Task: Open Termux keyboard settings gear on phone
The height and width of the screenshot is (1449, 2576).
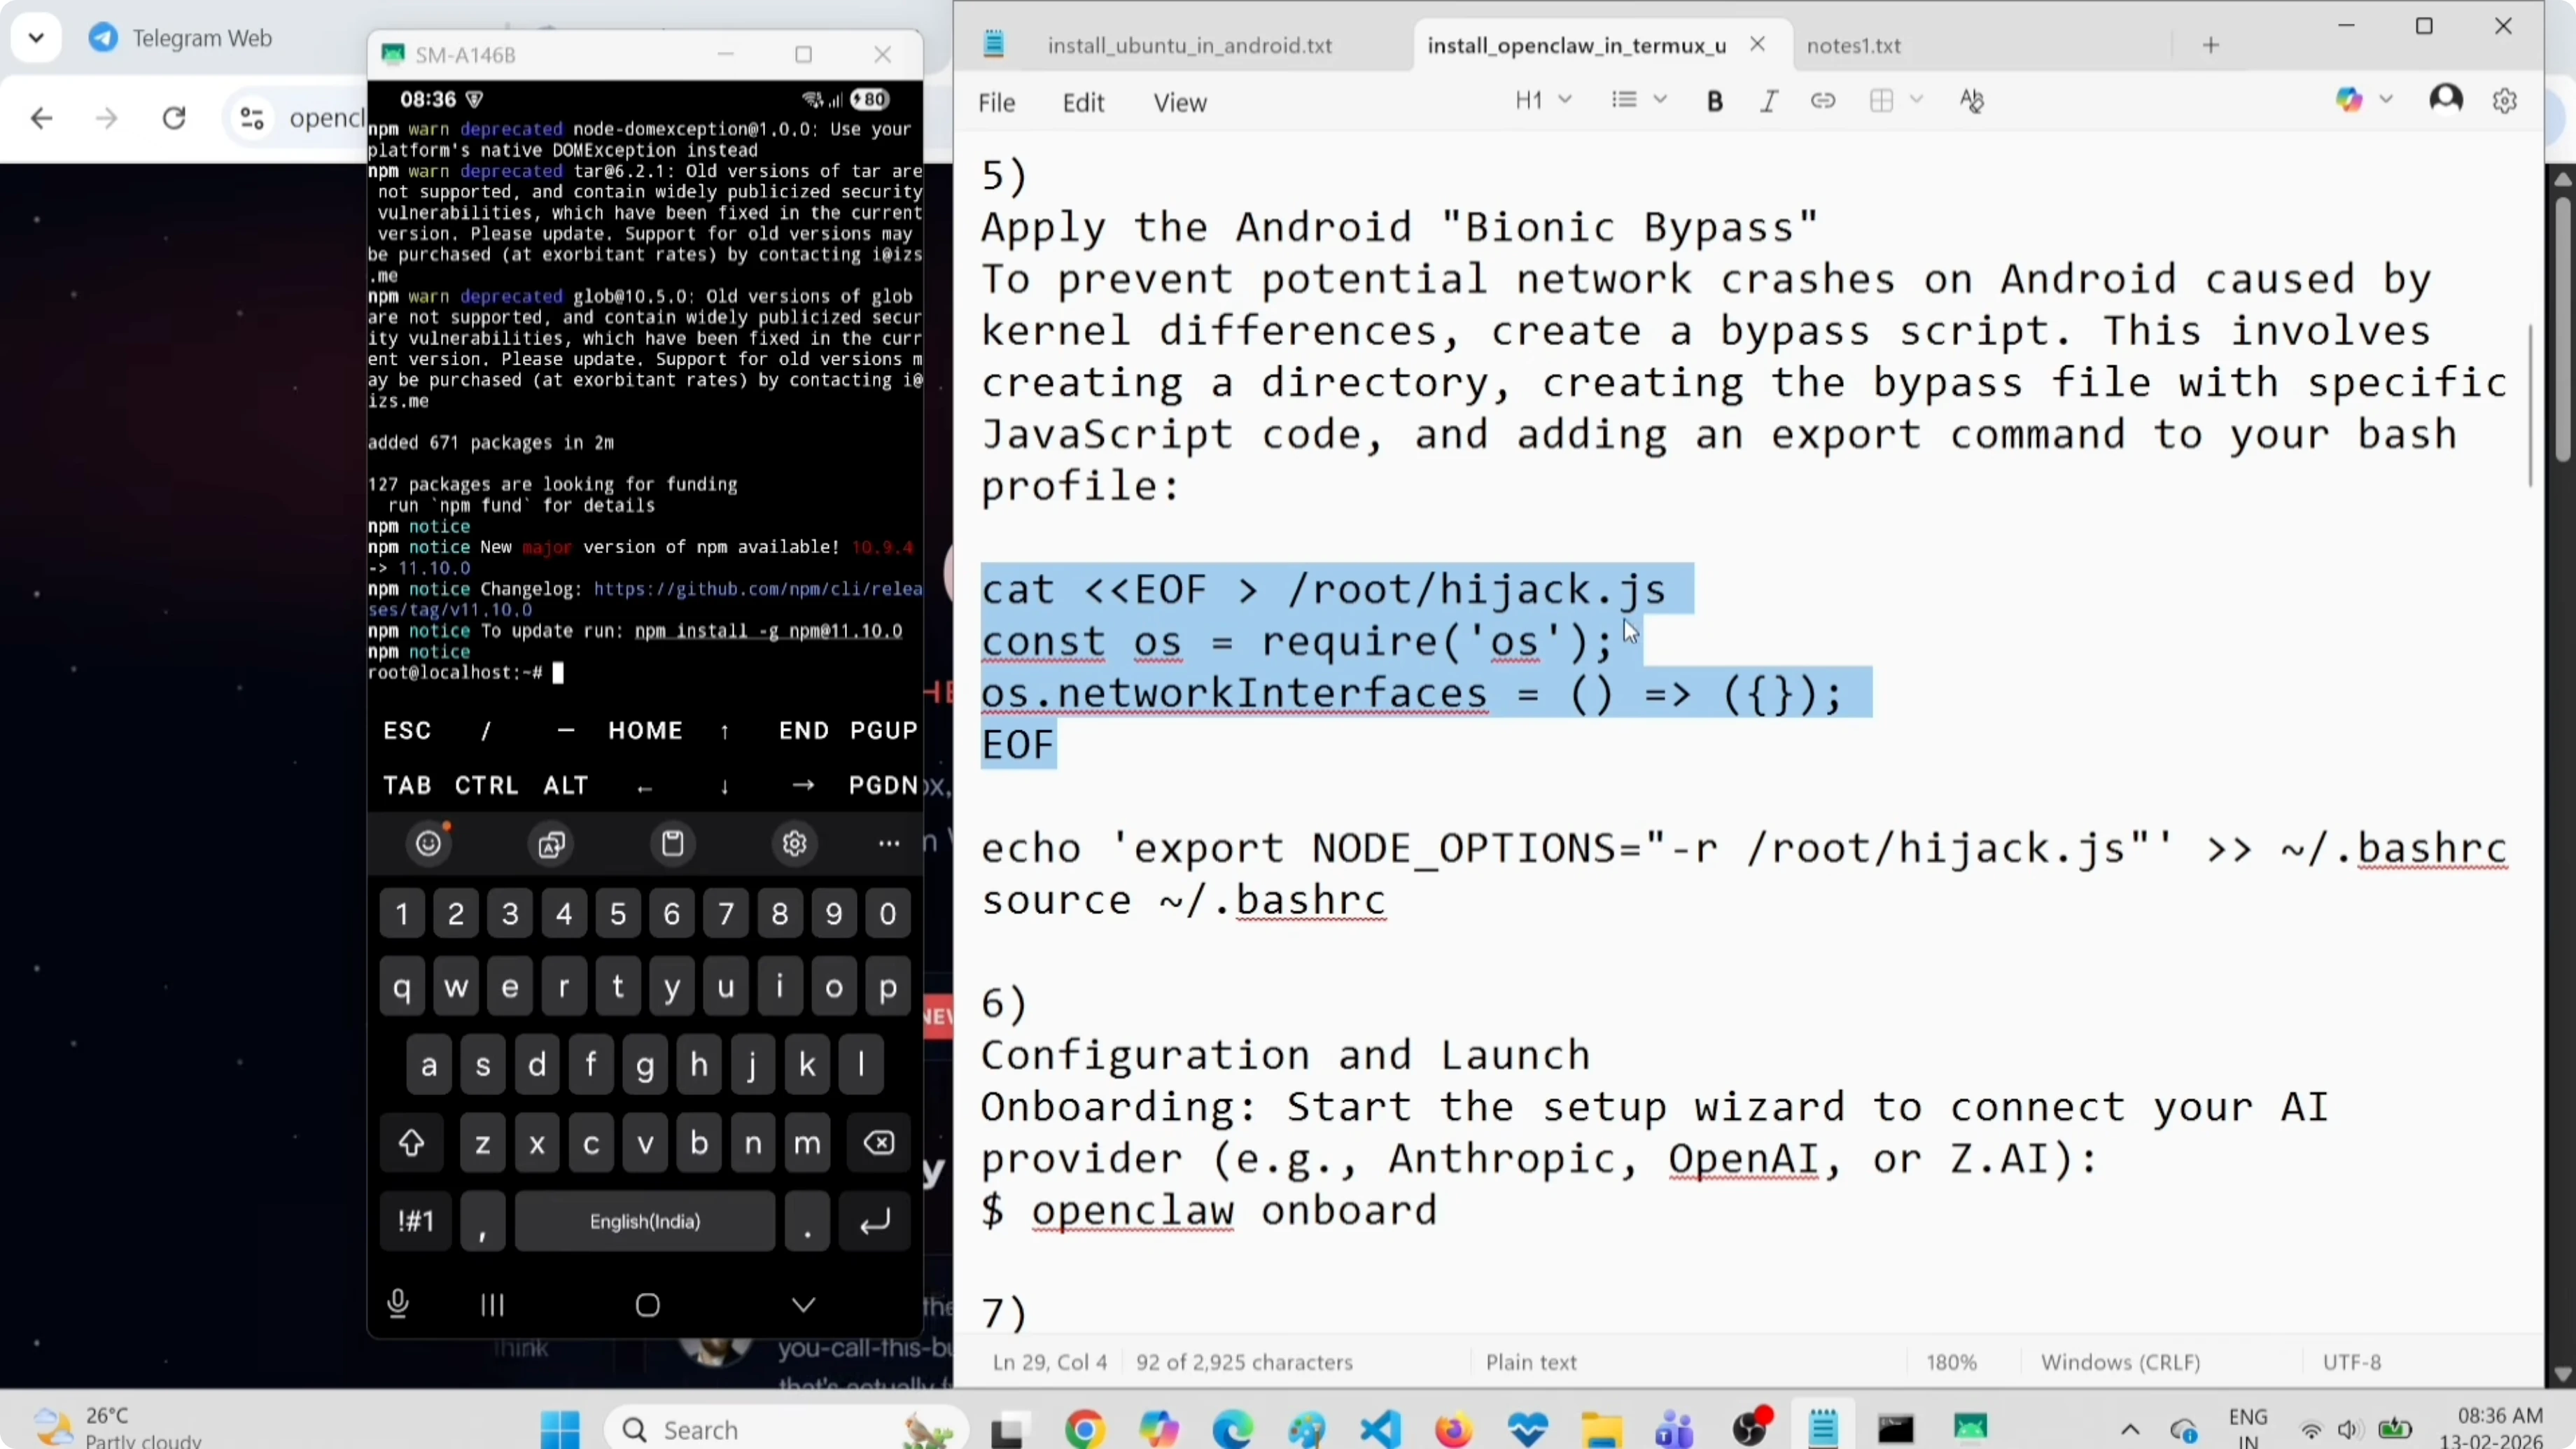Action: pos(795,843)
